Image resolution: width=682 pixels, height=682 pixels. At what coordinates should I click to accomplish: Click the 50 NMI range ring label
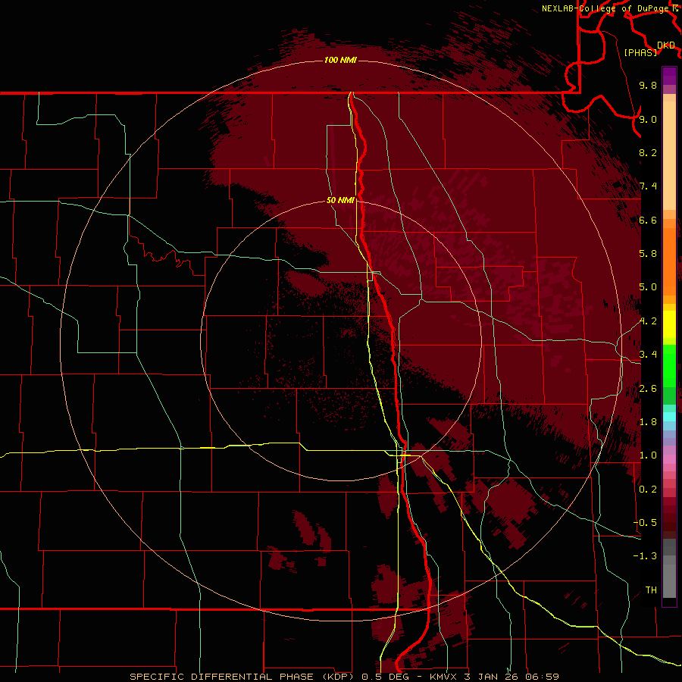tap(340, 200)
